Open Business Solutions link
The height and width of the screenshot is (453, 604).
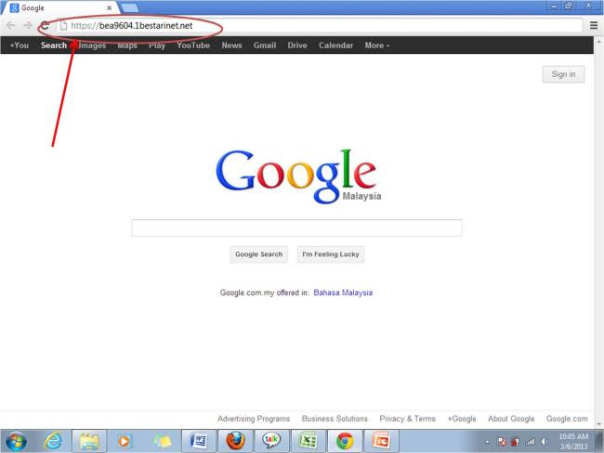[x=335, y=419]
